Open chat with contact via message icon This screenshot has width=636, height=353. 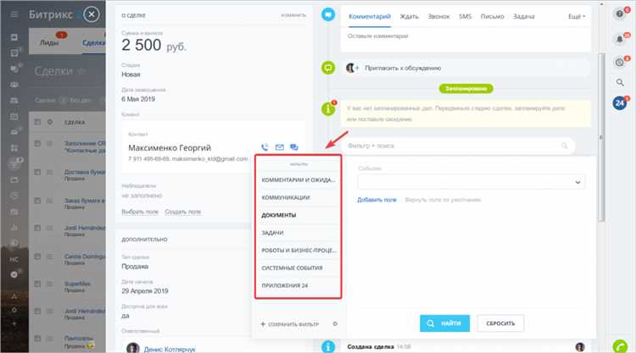(294, 147)
